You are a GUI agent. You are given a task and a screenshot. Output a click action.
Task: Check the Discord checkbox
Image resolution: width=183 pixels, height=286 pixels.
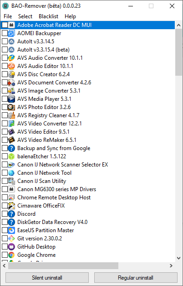[x=5, y=214]
